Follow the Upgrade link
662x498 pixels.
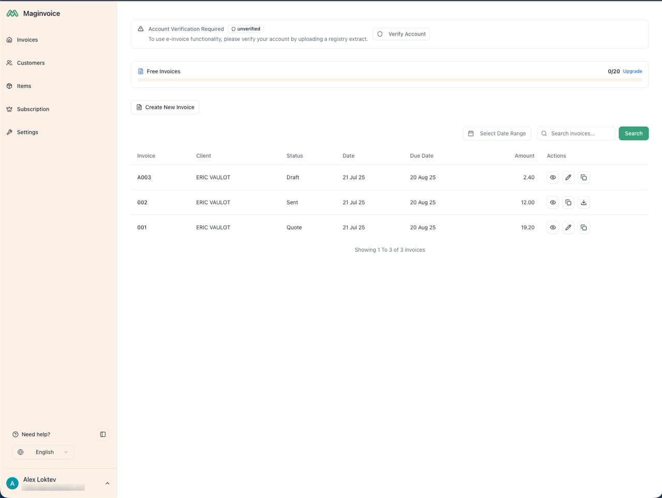[633, 71]
